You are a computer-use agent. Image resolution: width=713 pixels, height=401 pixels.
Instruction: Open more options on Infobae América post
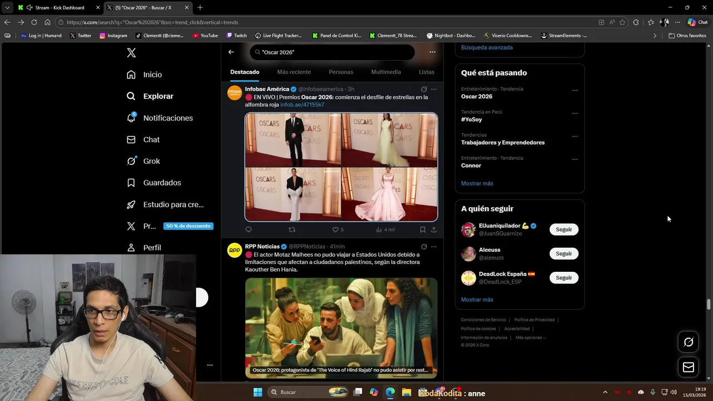pyautogui.click(x=434, y=89)
